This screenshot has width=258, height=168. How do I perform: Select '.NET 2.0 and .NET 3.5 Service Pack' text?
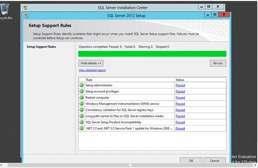point(129,128)
